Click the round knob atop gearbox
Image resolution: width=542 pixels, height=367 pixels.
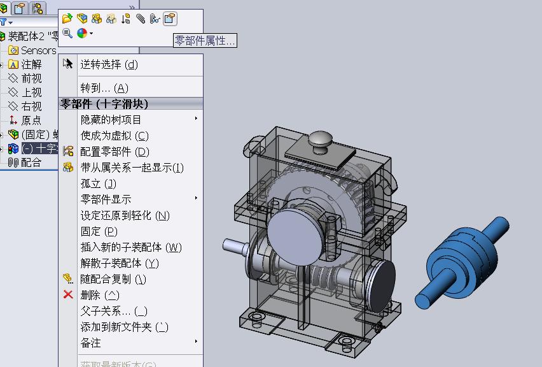pyautogui.click(x=321, y=141)
